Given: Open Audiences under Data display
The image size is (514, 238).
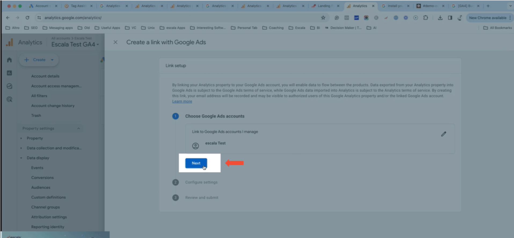Looking at the screenshot, I should point(41,187).
